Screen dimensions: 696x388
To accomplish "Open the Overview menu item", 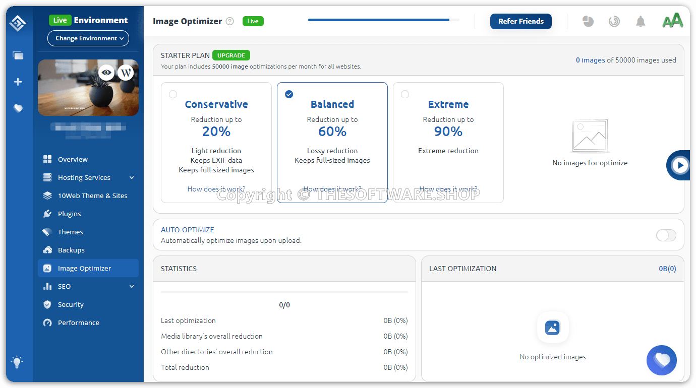I will pyautogui.click(x=88, y=159).
